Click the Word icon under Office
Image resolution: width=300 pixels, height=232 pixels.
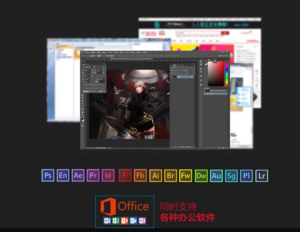tap(107, 221)
